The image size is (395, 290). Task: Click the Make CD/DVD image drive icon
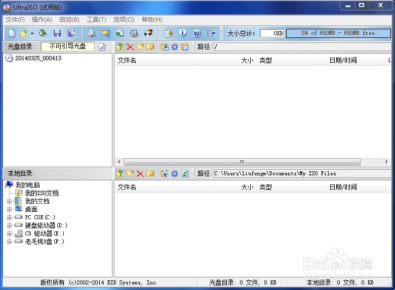click(92, 33)
